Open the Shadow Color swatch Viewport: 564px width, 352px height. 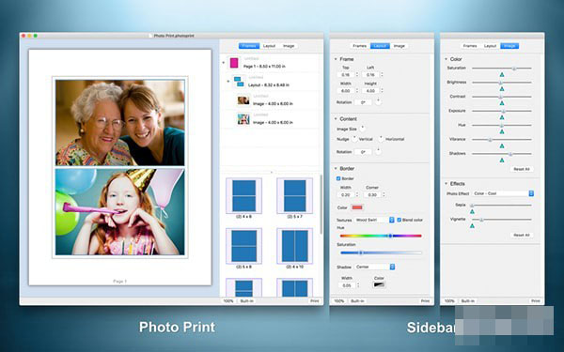click(379, 284)
